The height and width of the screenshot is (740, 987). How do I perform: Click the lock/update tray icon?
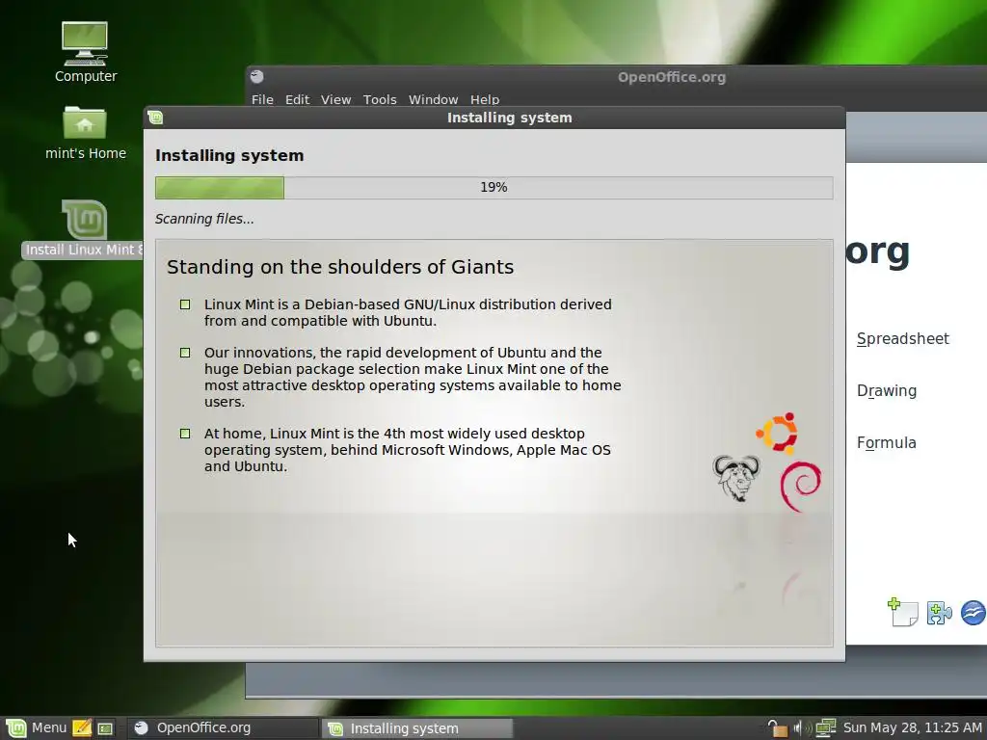pyautogui.click(x=778, y=728)
